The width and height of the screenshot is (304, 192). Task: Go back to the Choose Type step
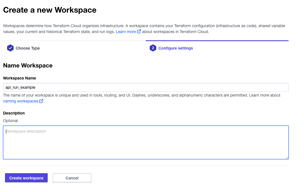pos(27,48)
